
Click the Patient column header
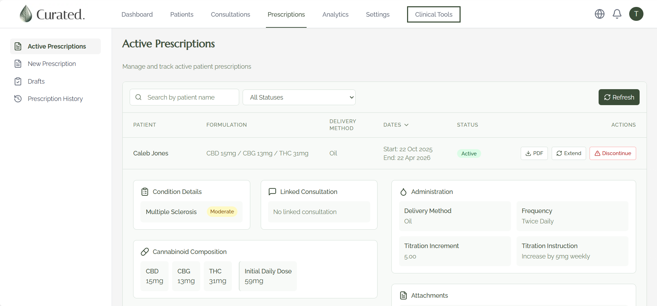[145, 125]
